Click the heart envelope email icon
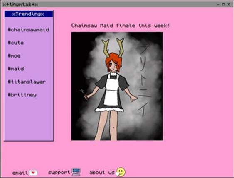This screenshot has height=178, width=234. [33, 173]
